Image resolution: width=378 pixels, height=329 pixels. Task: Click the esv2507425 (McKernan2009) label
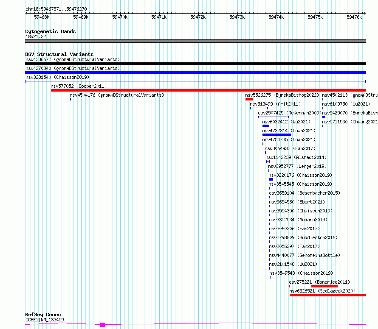pyautogui.click(x=290, y=113)
